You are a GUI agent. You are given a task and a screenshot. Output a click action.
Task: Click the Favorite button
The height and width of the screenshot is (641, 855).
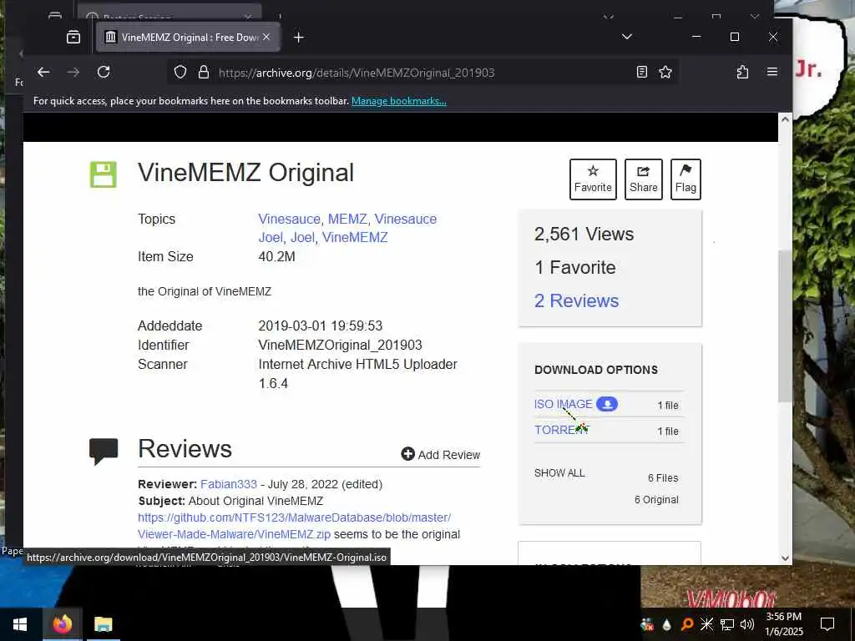(593, 179)
